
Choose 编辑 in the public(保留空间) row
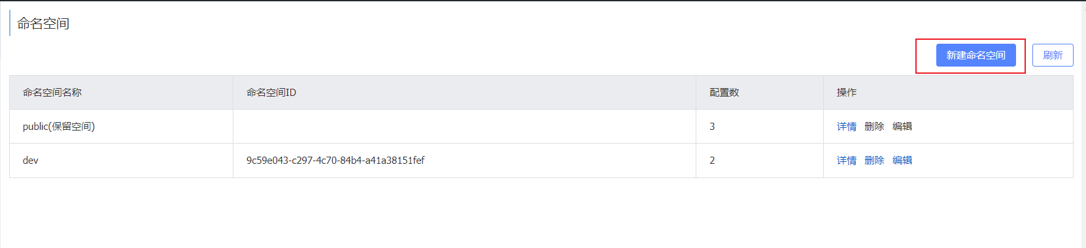pyautogui.click(x=902, y=127)
